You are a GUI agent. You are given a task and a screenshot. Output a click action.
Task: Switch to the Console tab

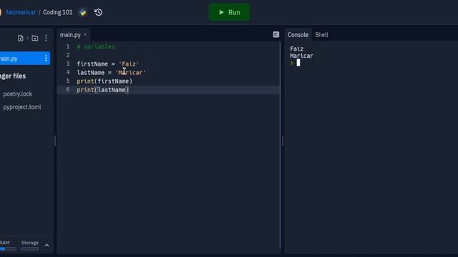point(298,35)
